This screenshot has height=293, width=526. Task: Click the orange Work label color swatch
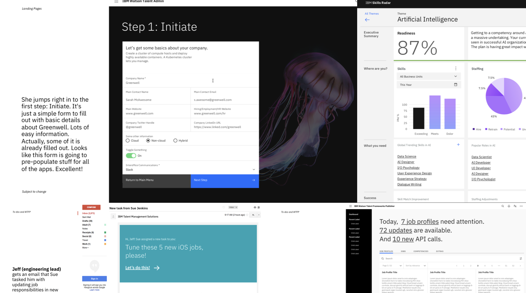click(105, 244)
